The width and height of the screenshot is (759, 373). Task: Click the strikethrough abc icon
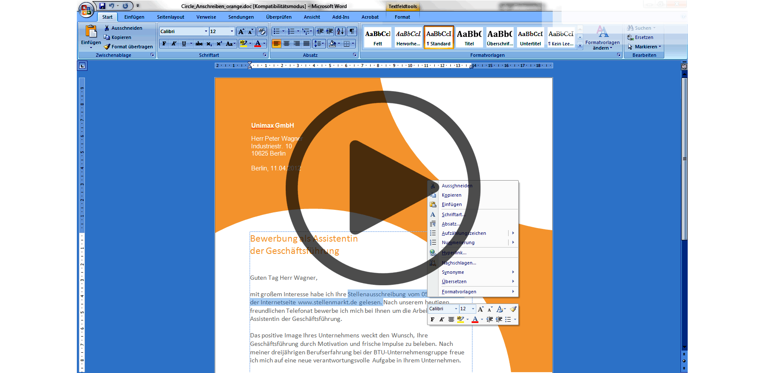(199, 44)
